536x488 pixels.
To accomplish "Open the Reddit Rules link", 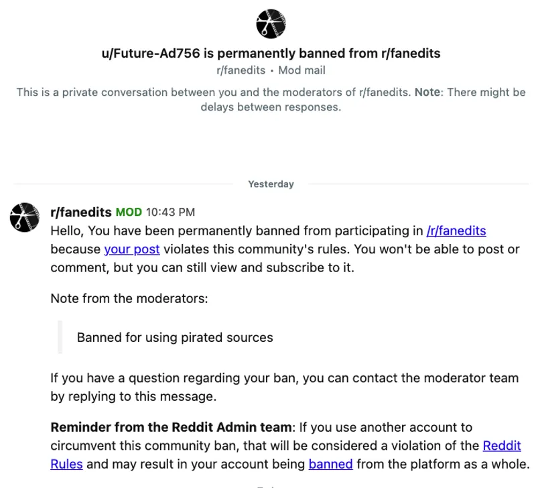I will click(501, 445).
